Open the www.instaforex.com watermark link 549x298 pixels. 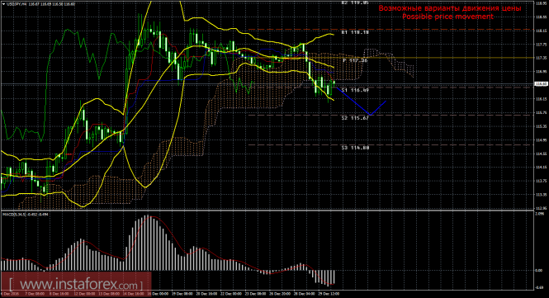76,283
